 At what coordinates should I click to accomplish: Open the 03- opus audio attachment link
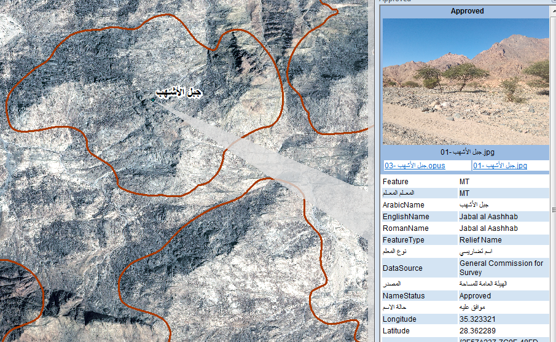click(415, 166)
